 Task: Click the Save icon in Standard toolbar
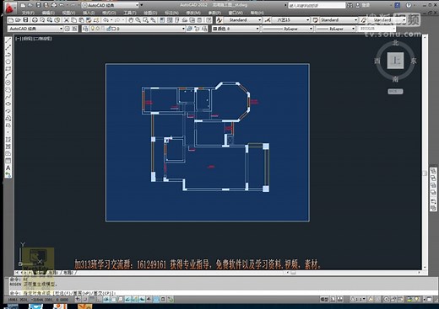25,20
